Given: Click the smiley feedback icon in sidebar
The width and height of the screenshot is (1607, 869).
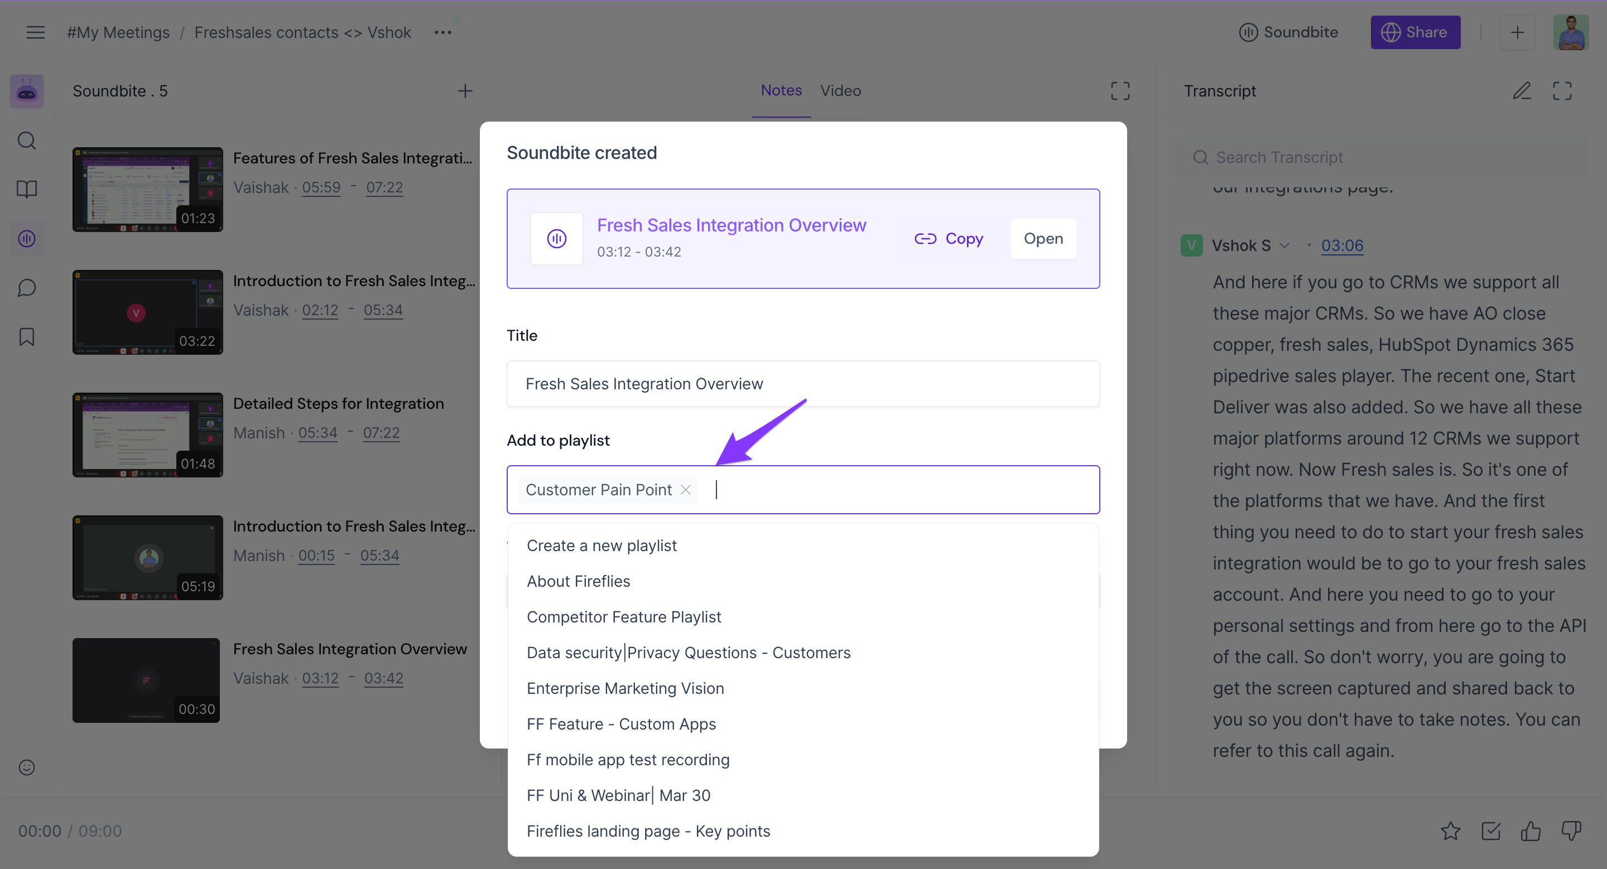Looking at the screenshot, I should tap(27, 767).
